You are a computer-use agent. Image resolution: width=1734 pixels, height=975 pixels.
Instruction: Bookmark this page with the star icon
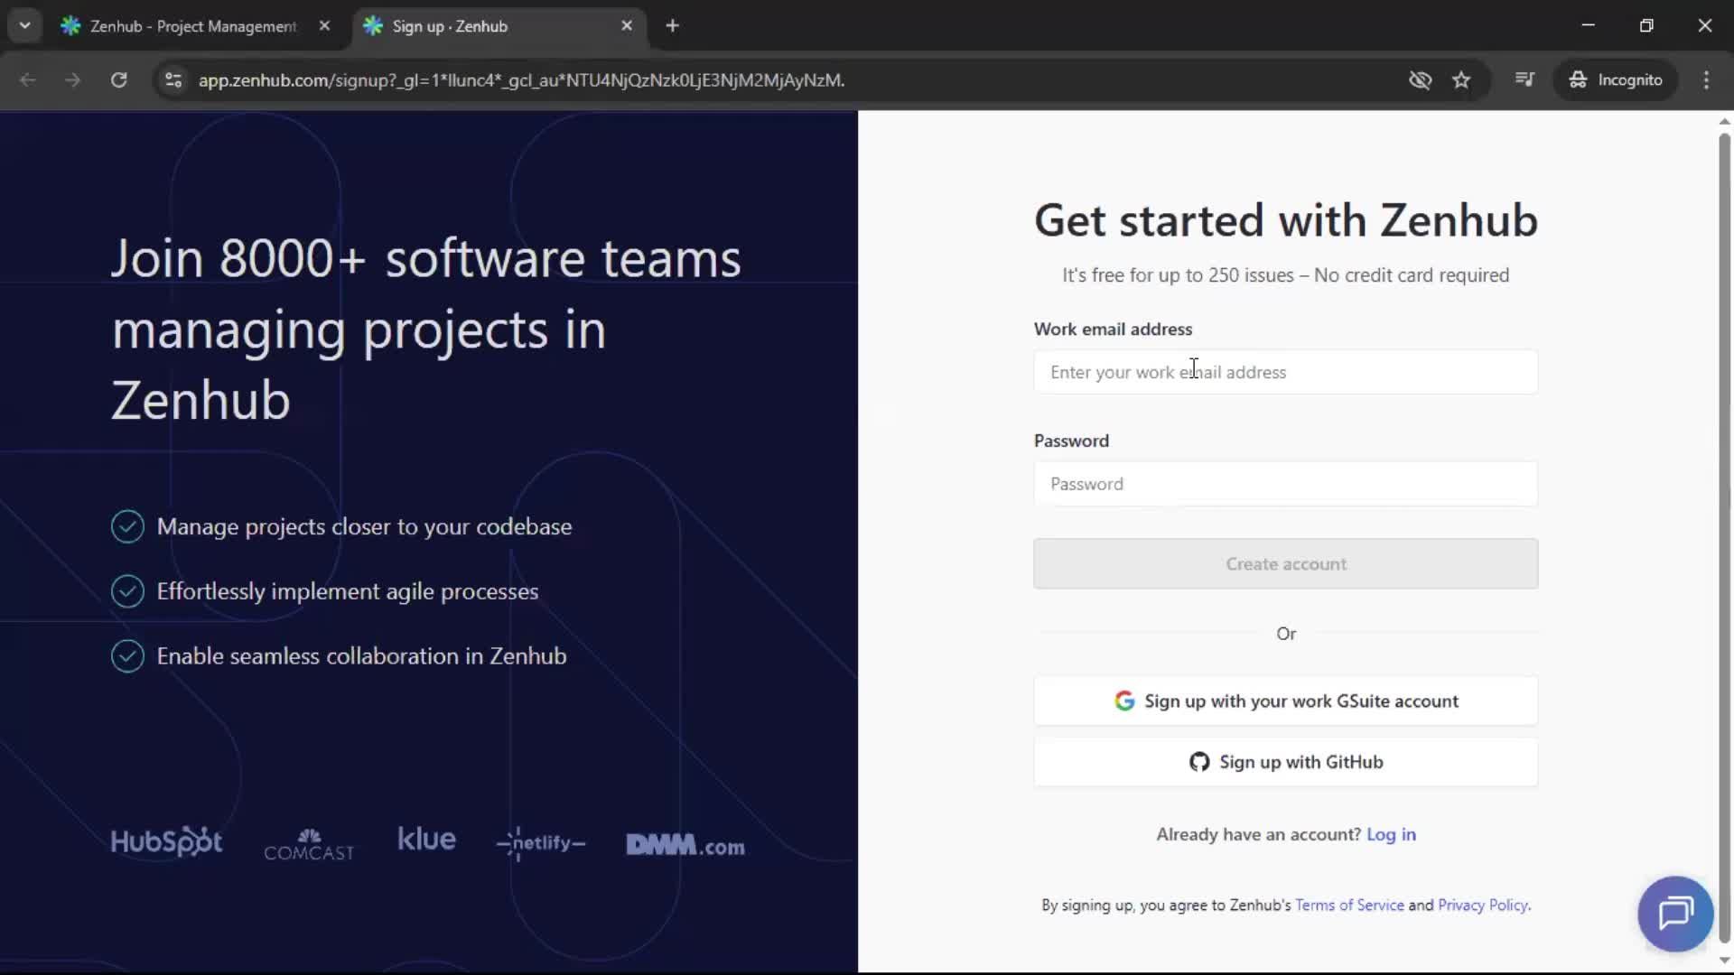pos(1461,79)
